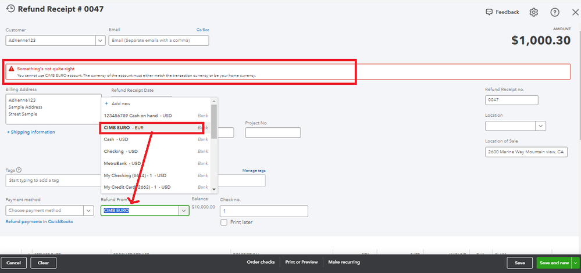Expand the Location dropdown arrow

coord(541,126)
